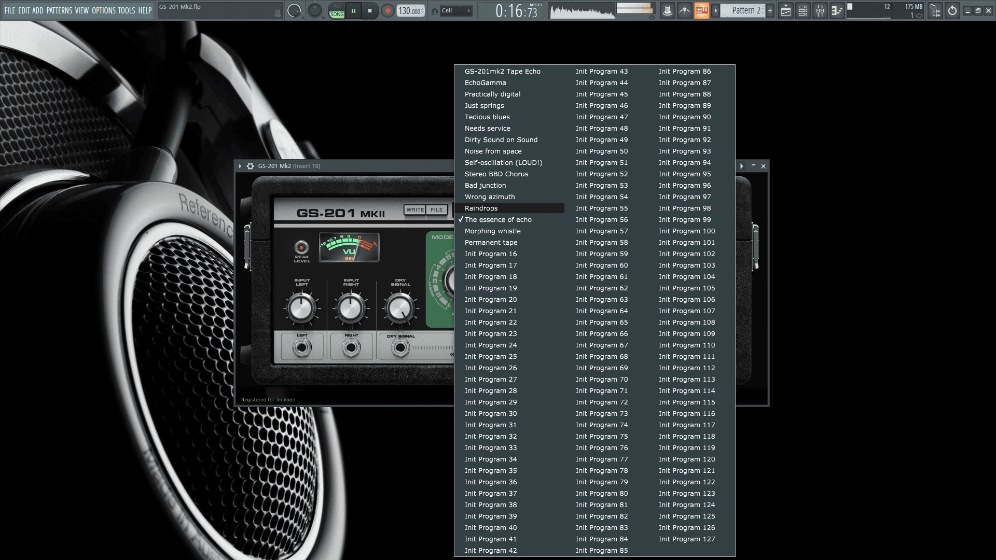The image size is (996, 560).
Task: Toggle Pattern/Song mode switch
Action: pos(337,11)
